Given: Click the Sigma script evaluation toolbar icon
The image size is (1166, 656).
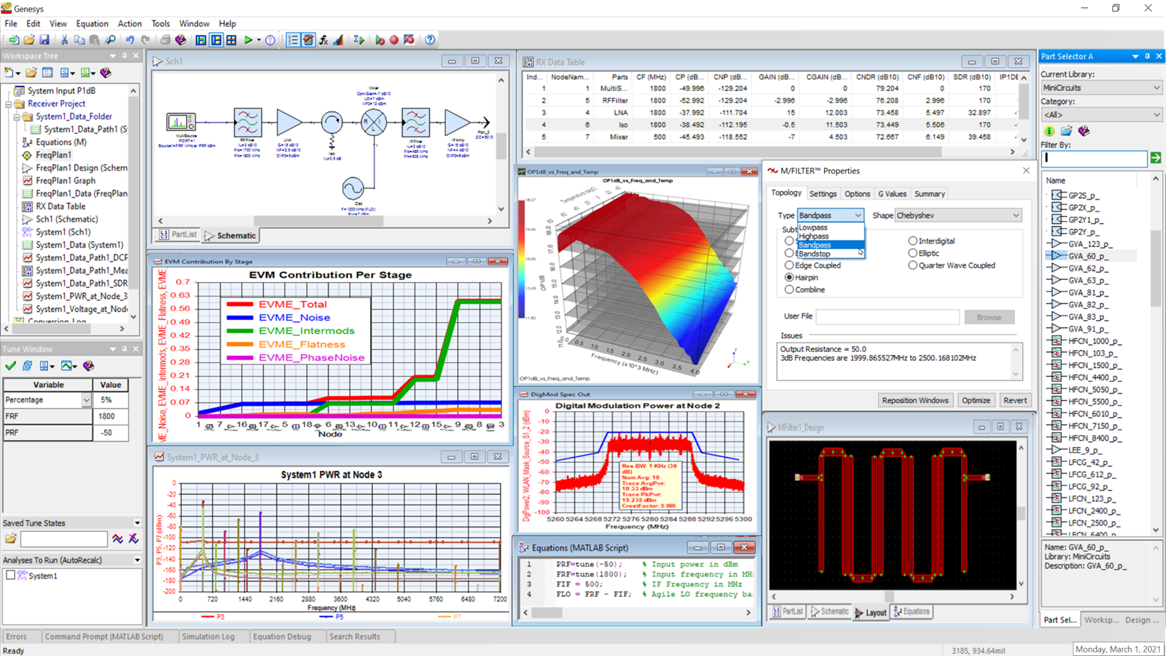Looking at the screenshot, I should click(359, 40).
